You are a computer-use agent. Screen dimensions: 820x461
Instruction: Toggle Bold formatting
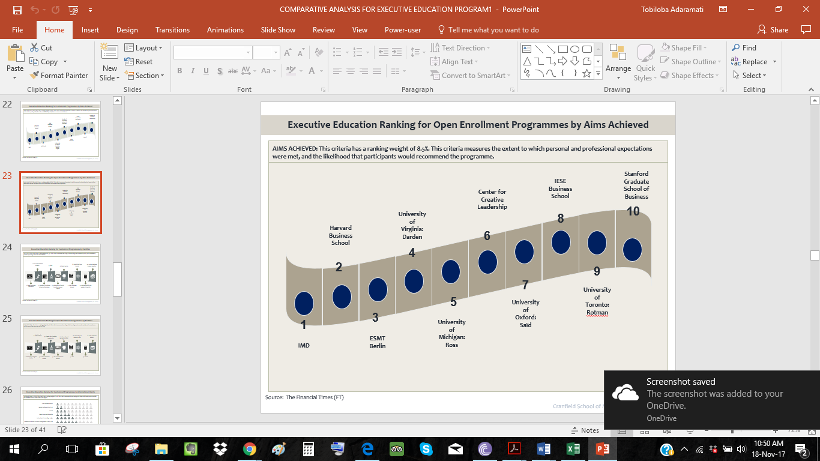click(x=179, y=71)
